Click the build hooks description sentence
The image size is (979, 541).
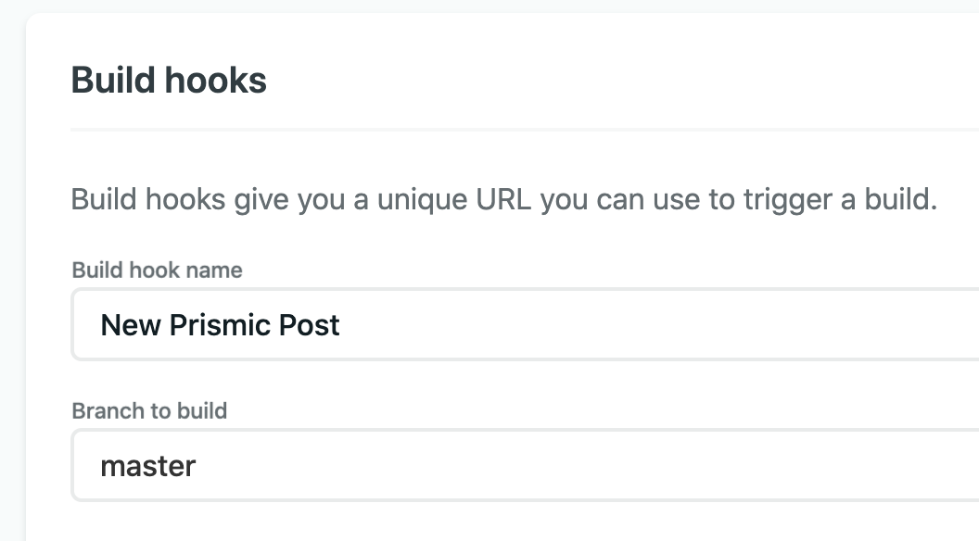tap(503, 199)
